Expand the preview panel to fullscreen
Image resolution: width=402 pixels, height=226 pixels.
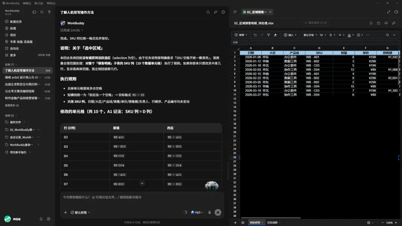[388, 12]
